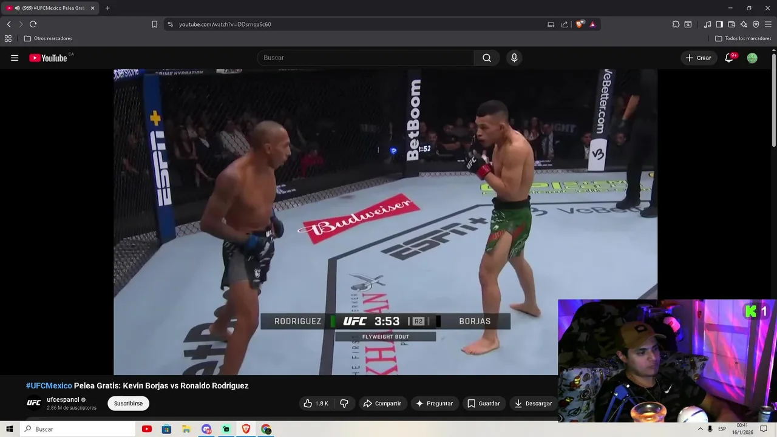The image size is (777, 437).
Task: Download the video with Descargar button
Action: pos(534,403)
